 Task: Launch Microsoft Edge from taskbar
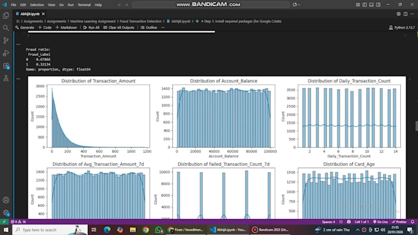tap(107, 229)
